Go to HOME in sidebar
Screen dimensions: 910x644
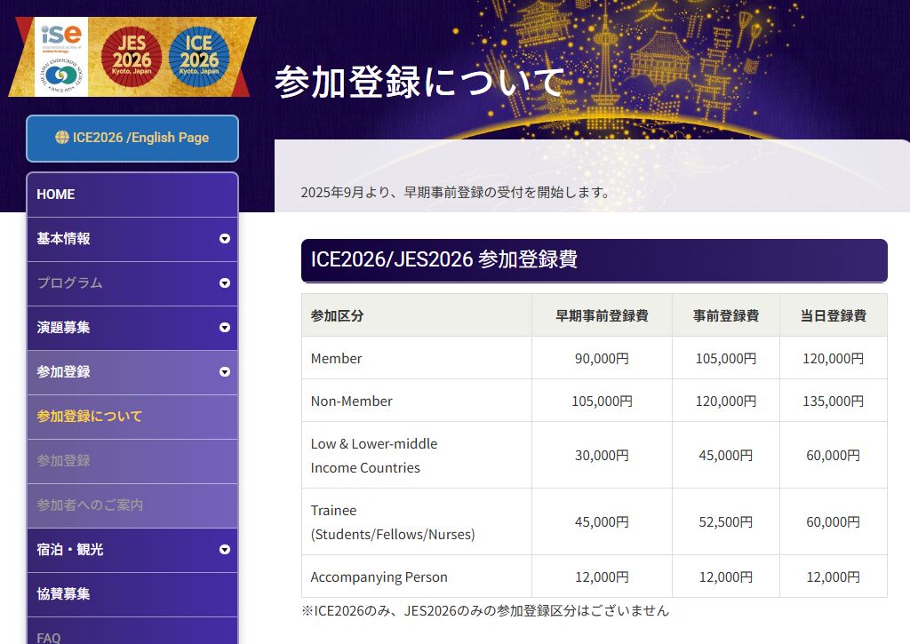click(56, 195)
